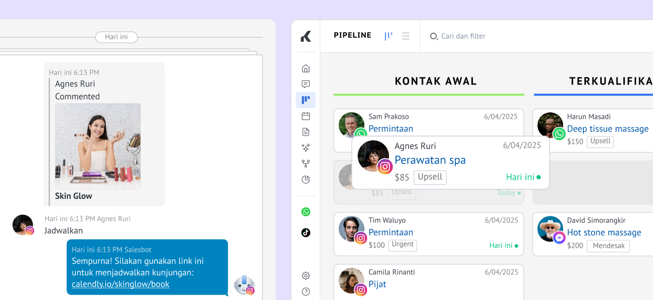This screenshot has width=653, height=300.
Task: Click the TikTok icon in sidebar
Action: pos(306,233)
